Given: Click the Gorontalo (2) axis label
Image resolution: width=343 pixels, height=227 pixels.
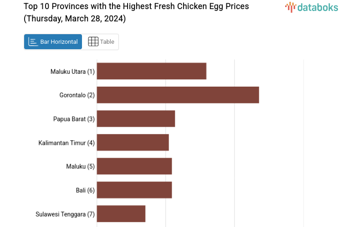Looking at the screenshot, I should pyautogui.click(x=77, y=95).
